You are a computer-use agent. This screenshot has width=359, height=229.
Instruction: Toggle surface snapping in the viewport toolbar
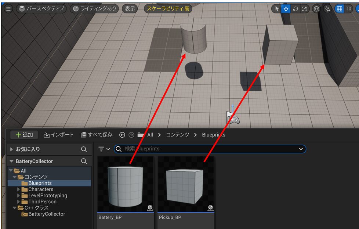[328, 9]
